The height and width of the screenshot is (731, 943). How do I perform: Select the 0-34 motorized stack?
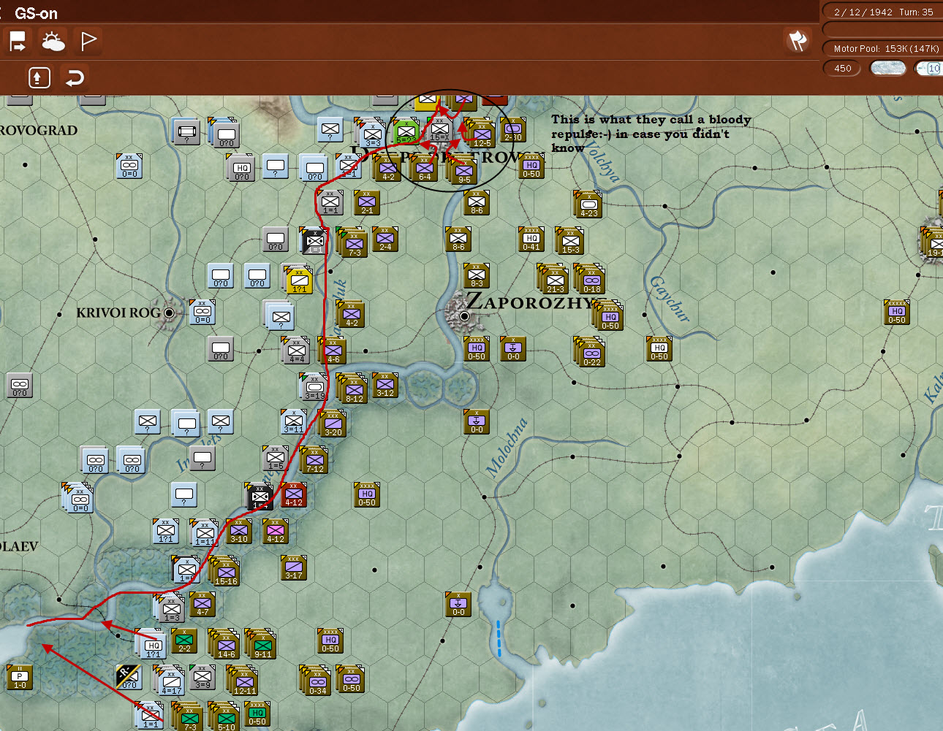[x=318, y=682]
